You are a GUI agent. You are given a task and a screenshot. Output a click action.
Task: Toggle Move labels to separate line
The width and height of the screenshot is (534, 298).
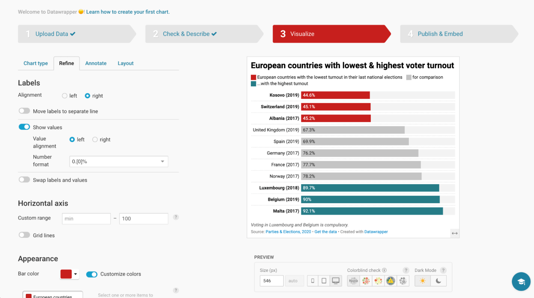(24, 111)
